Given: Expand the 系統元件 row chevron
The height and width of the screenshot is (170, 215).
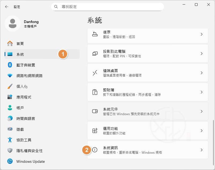Looking at the screenshot, I should [202, 111].
